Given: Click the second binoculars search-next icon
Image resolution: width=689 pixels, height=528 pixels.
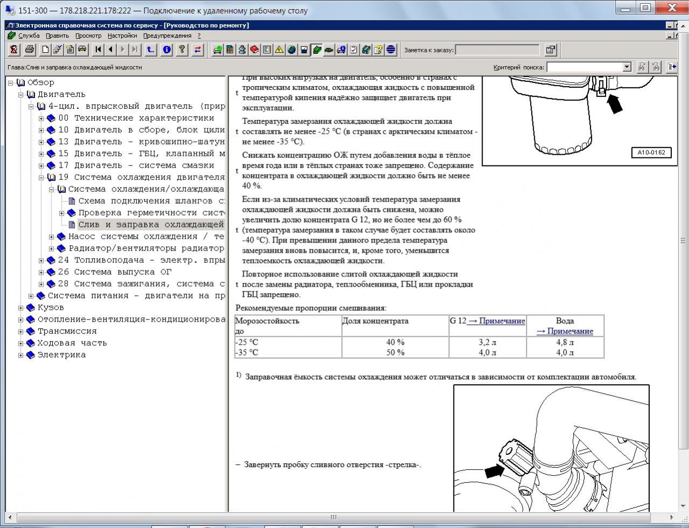Looking at the screenshot, I should (656, 67).
